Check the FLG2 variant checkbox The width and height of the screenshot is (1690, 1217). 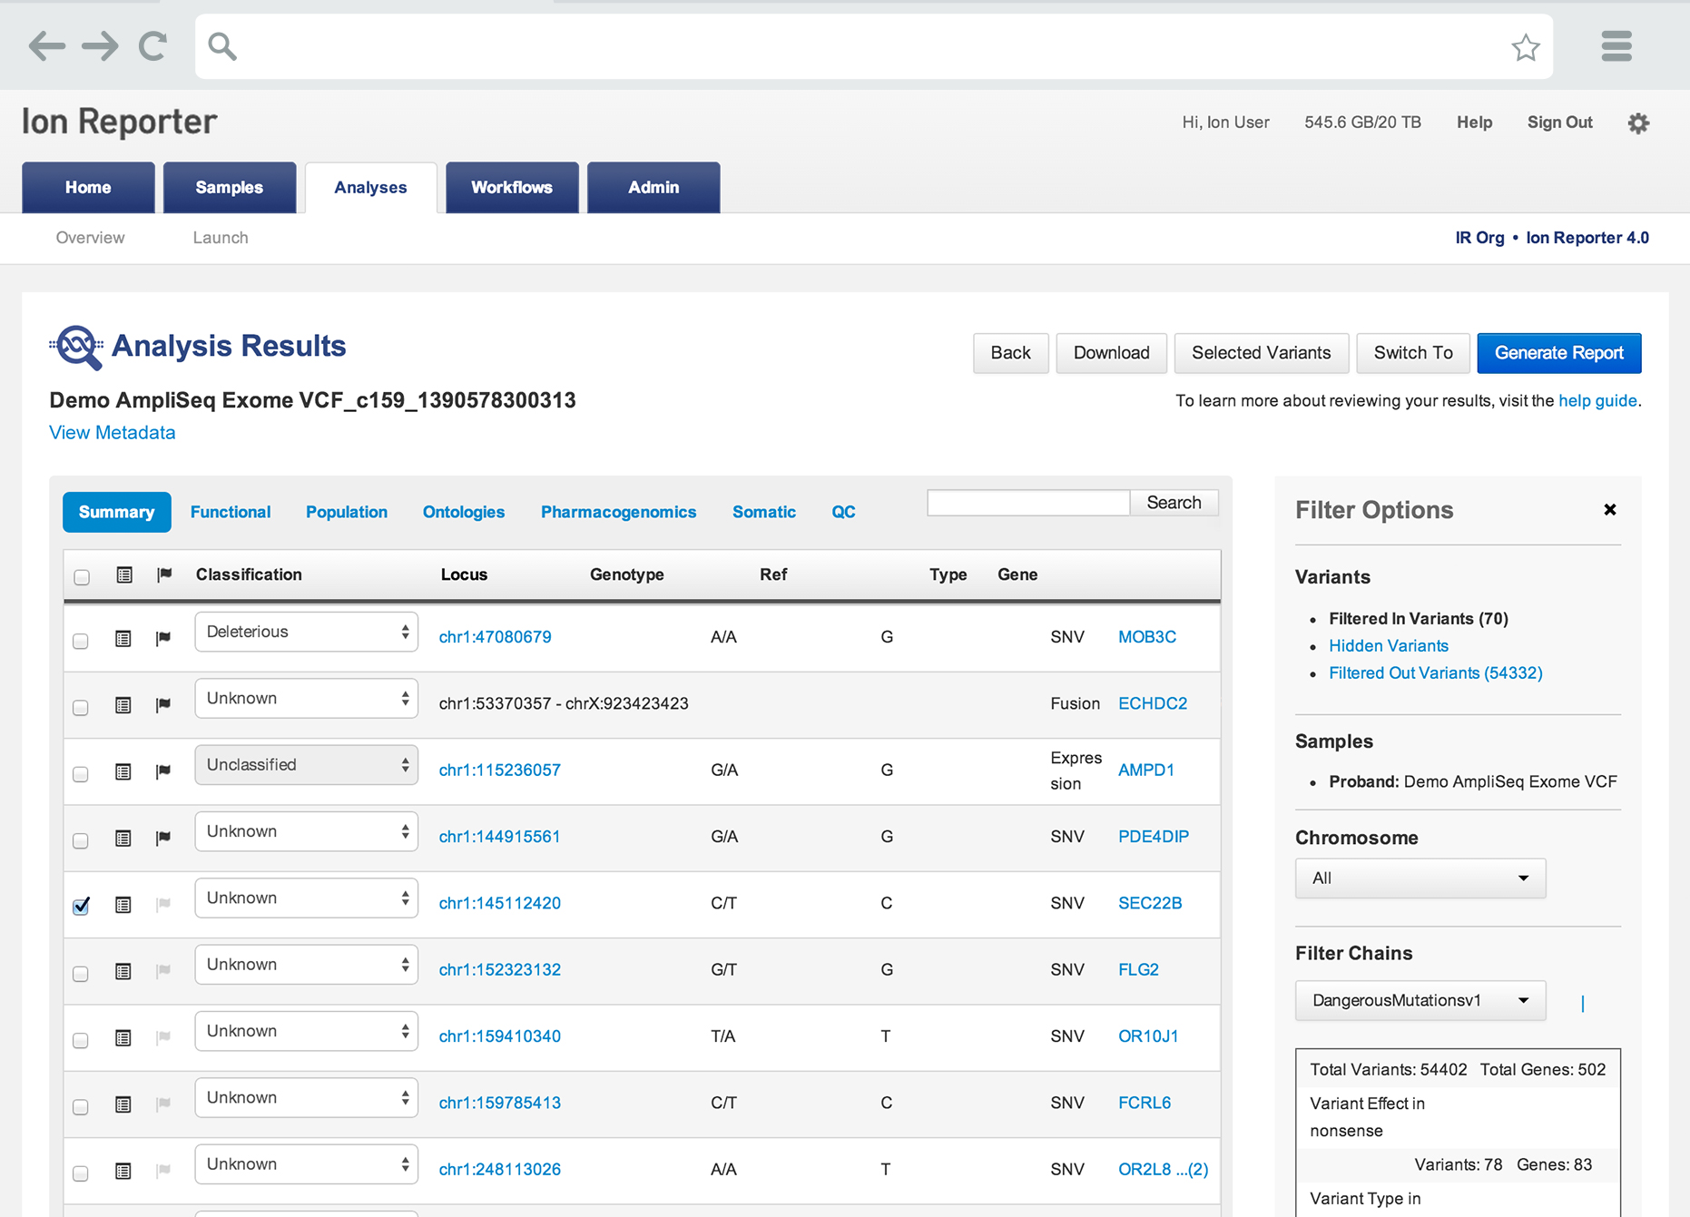(81, 974)
